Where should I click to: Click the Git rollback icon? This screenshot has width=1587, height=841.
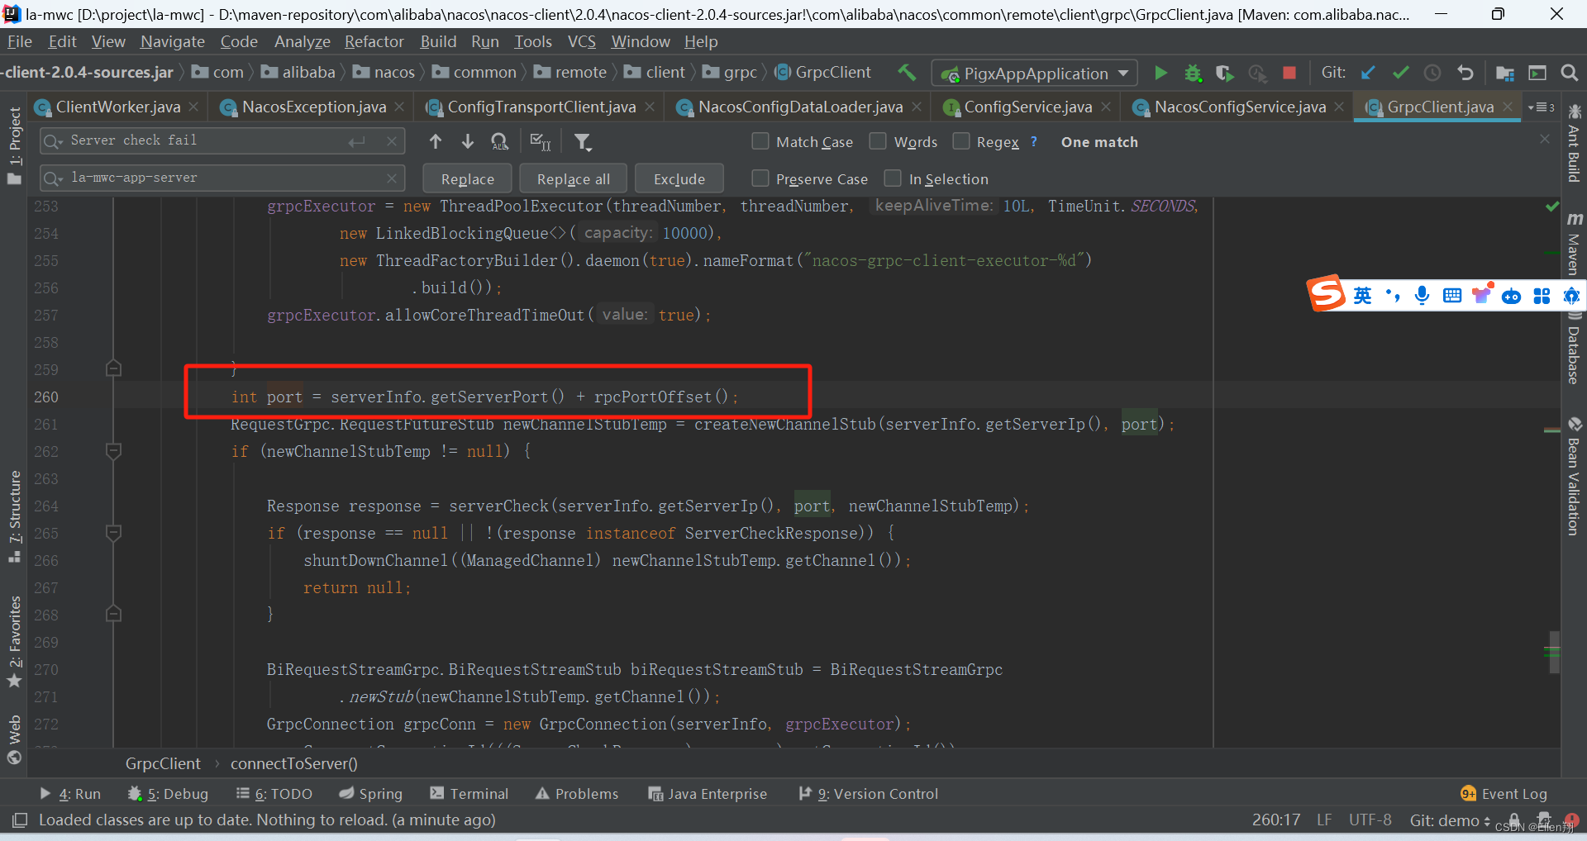(1465, 73)
